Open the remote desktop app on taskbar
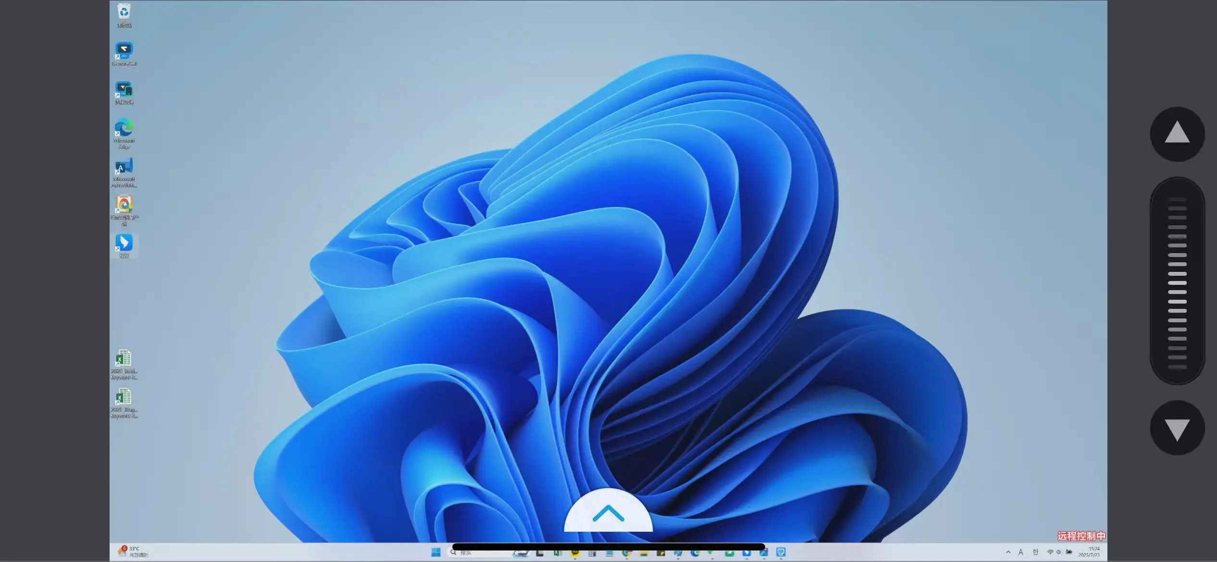The width and height of the screenshot is (1217, 562). tap(781, 552)
